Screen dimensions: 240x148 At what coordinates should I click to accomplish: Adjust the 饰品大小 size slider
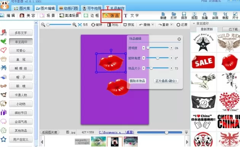(157, 68)
